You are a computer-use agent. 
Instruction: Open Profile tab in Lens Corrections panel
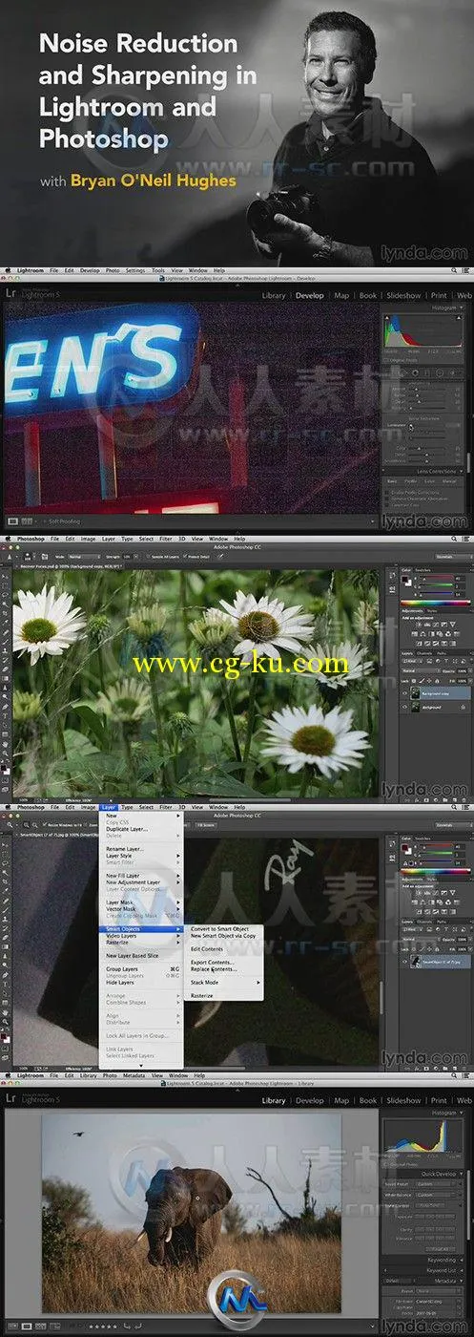tap(410, 481)
